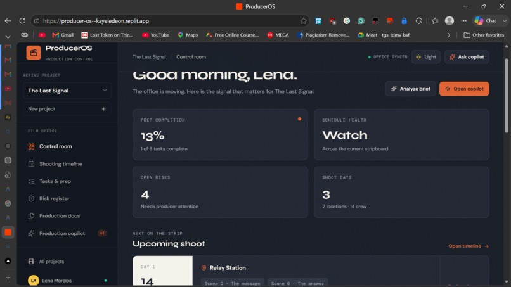The height and width of the screenshot is (287, 511).
Task: Click the blue lock extension icon
Action: pos(404,21)
